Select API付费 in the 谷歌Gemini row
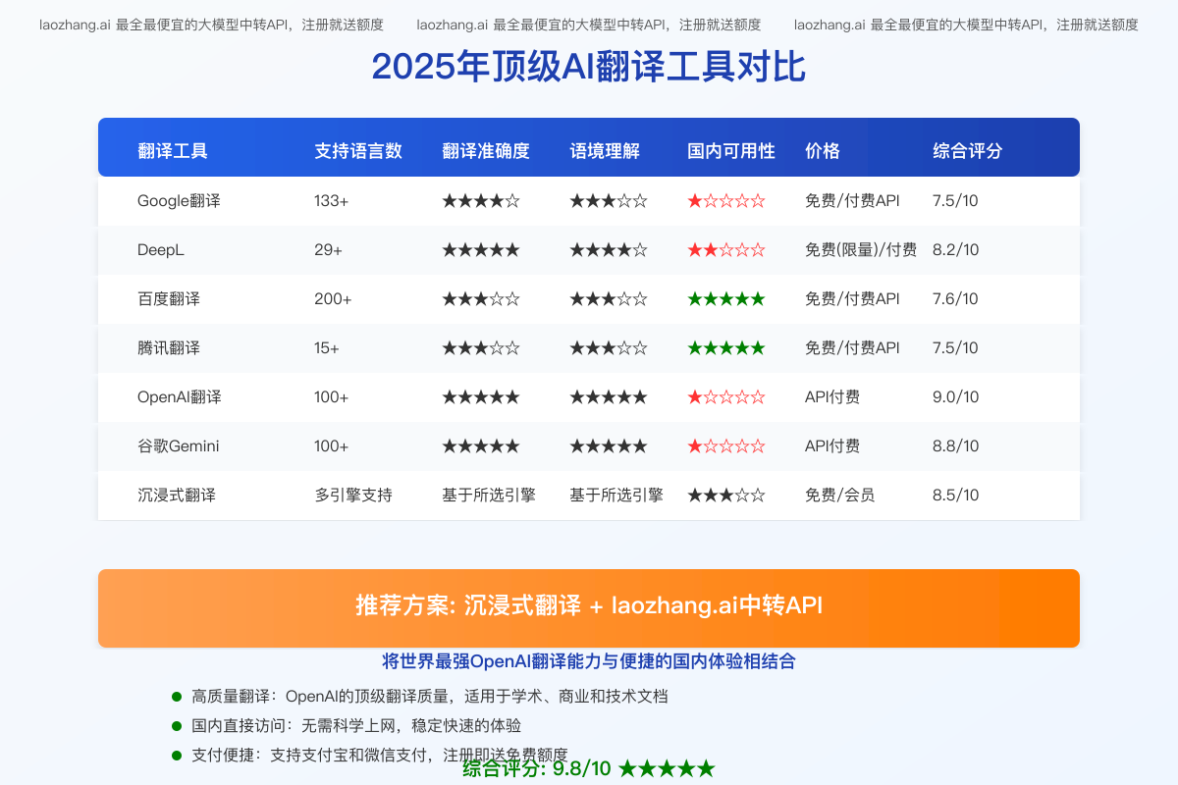 point(832,446)
